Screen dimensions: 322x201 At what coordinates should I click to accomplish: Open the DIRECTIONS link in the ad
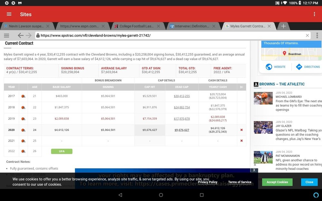308,67
